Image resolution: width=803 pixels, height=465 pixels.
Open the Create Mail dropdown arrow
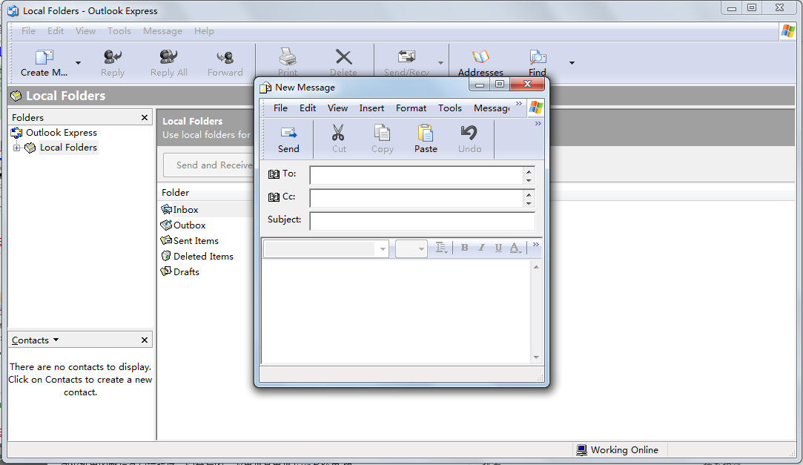(x=79, y=62)
